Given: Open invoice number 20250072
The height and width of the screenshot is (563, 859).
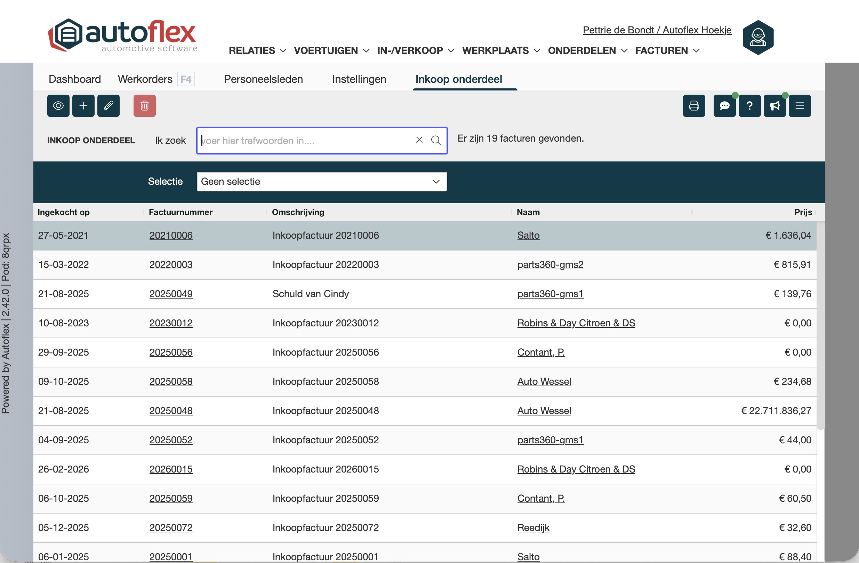Looking at the screenshot, I should pos(171,528).
